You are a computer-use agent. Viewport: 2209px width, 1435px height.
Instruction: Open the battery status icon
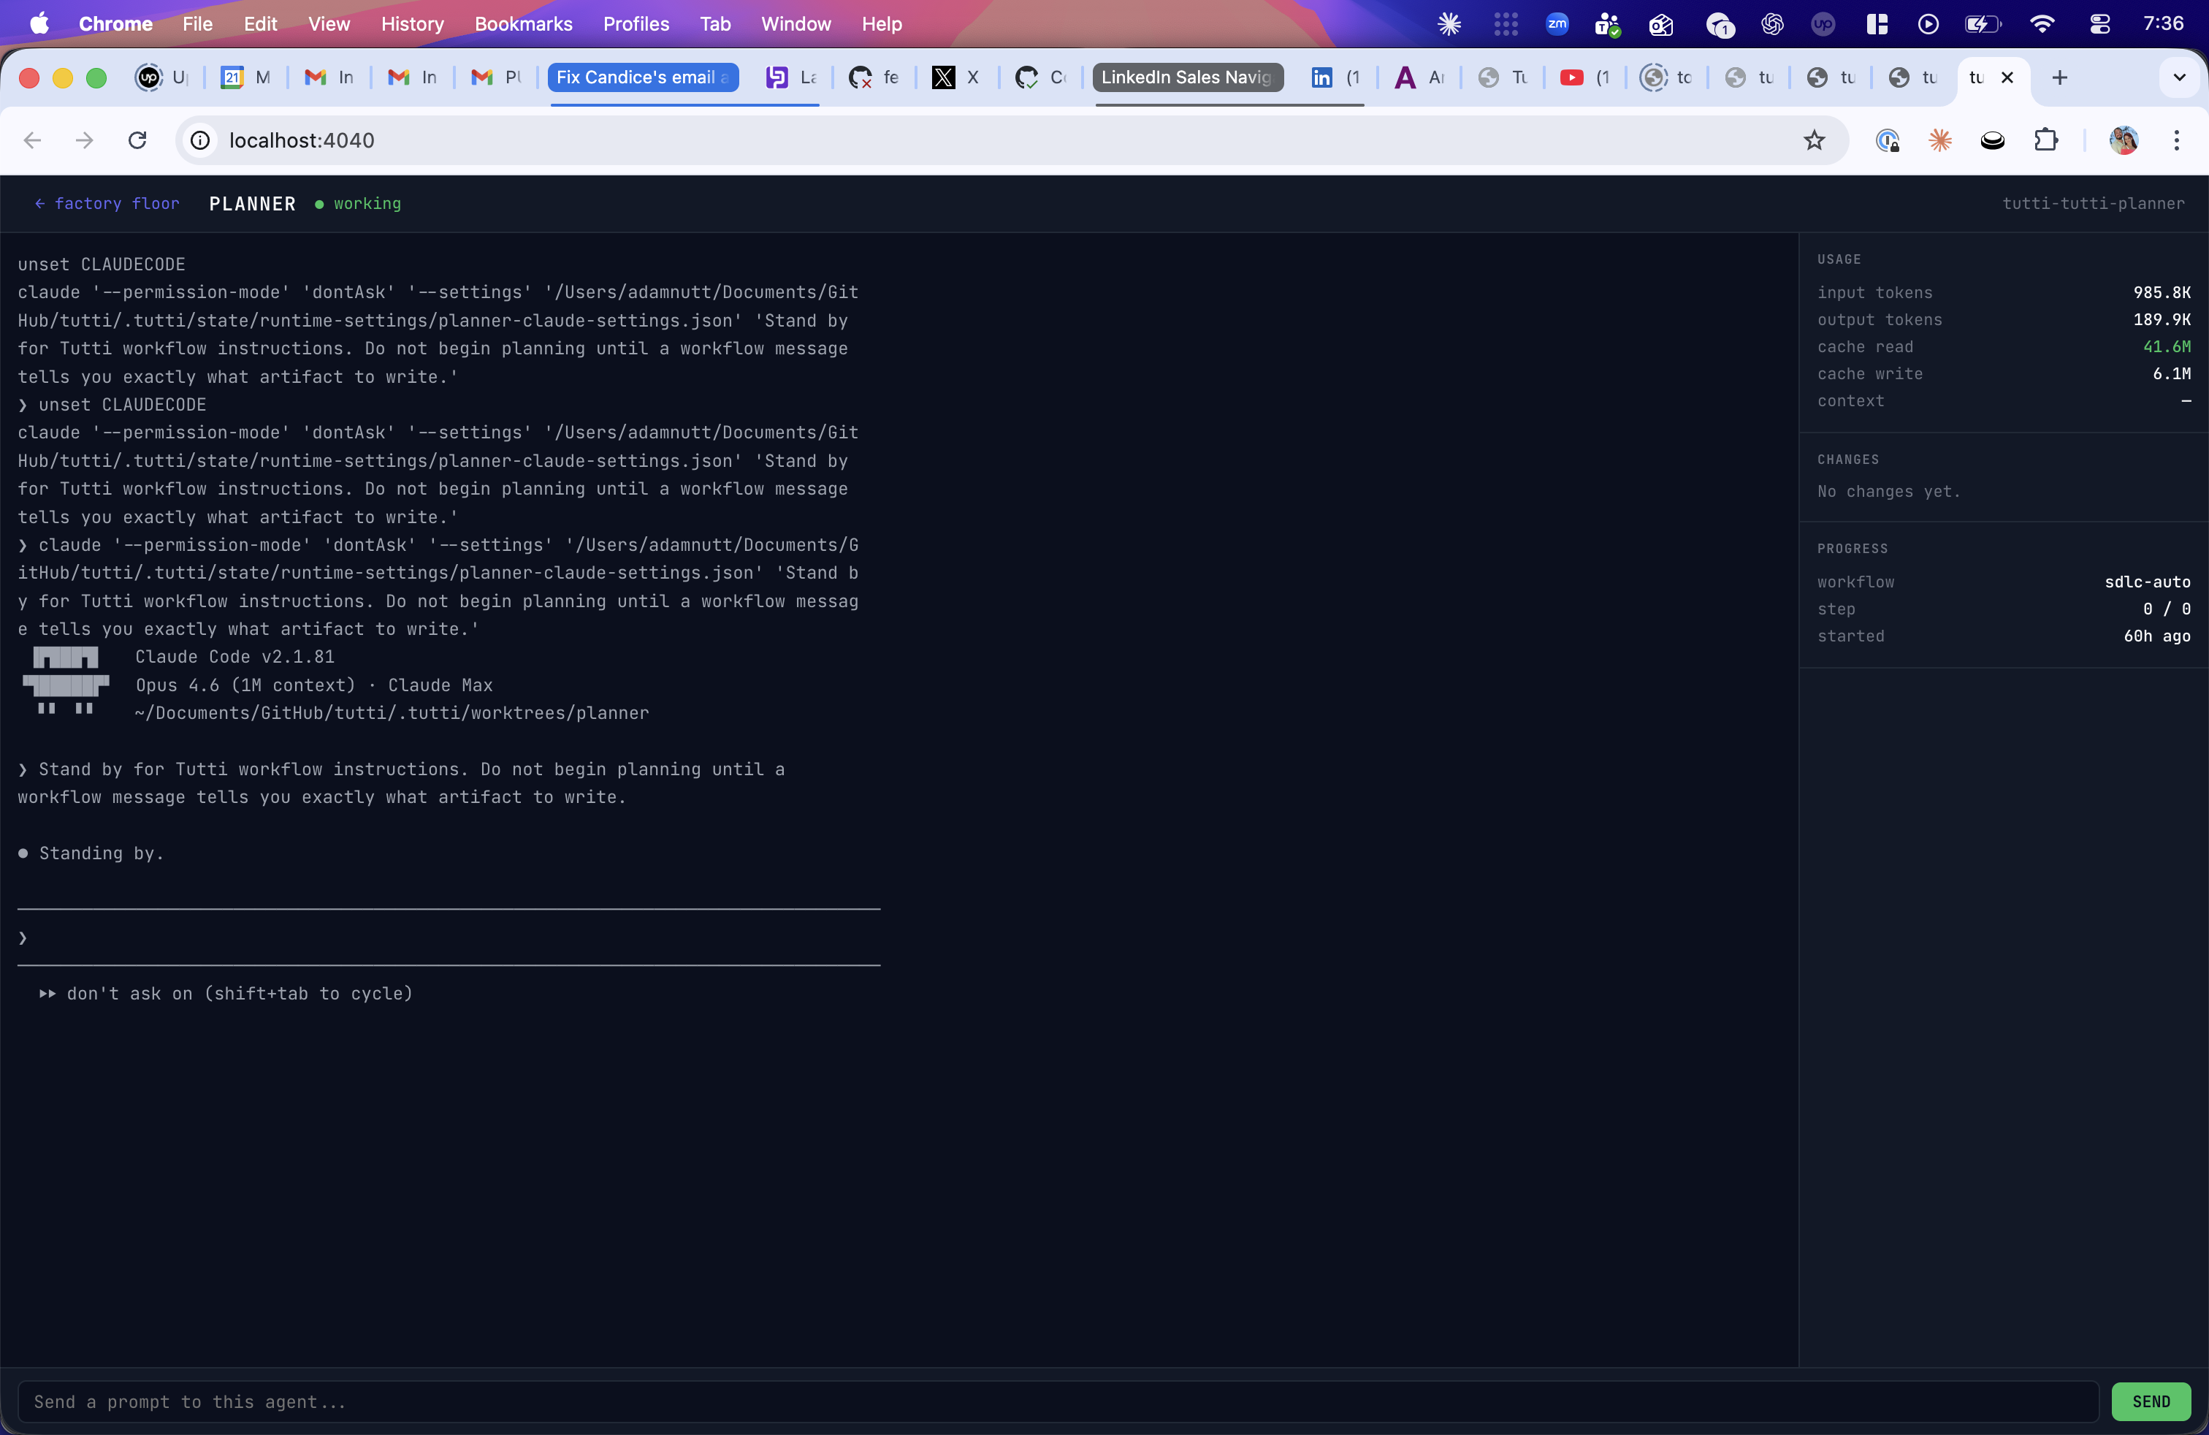1983,24
